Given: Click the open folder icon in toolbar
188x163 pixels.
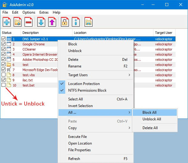Looking at the screenshot, I should click(88, 22).
